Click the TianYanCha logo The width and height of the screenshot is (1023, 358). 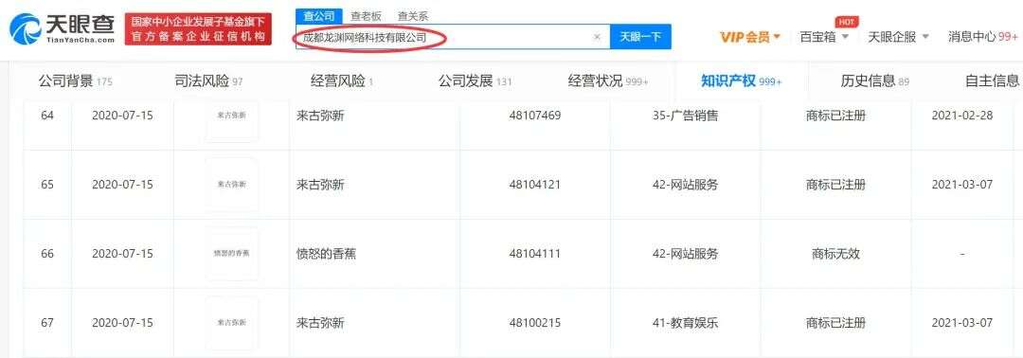(x=63, y=28)
